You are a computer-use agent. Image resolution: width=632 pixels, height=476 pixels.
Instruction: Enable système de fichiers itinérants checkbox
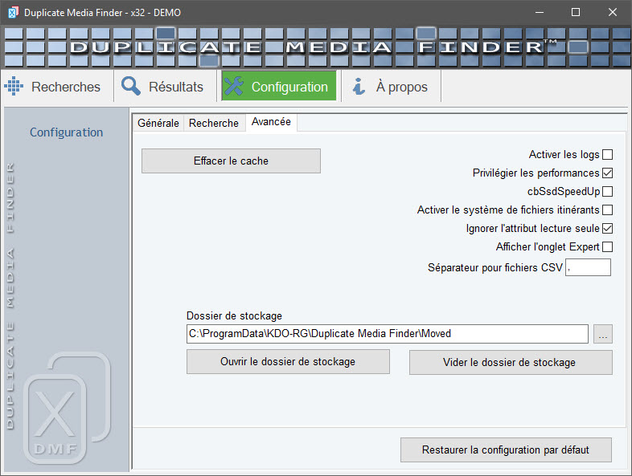pos(607,210)
